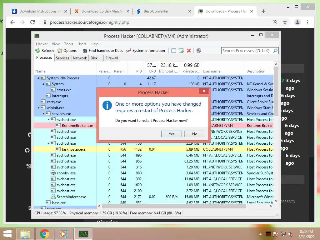
Task: Click the share page icon in the address bar
Action: point(275,22)
